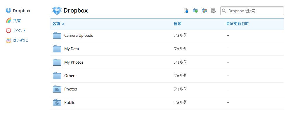Screen dimensions: 291x129
Task: Select フォルダ type cell in My Data row
Action: [180, 48]
